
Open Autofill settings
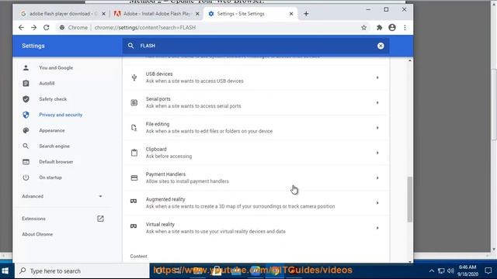47,84
